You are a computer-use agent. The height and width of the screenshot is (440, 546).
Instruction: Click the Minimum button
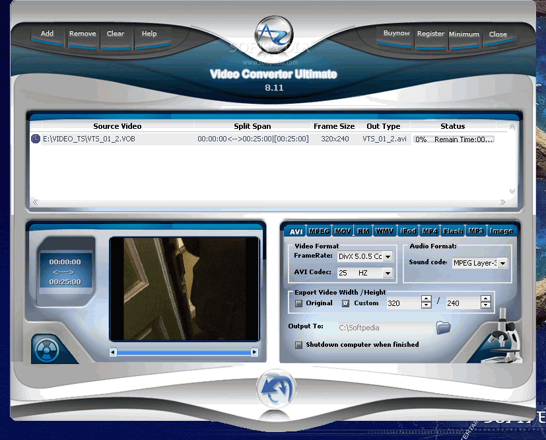464,34
